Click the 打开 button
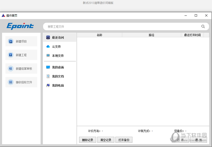Image resolution: width=212 pixels, height=147 pixels. pyautogui.click(x=180, y=140)
